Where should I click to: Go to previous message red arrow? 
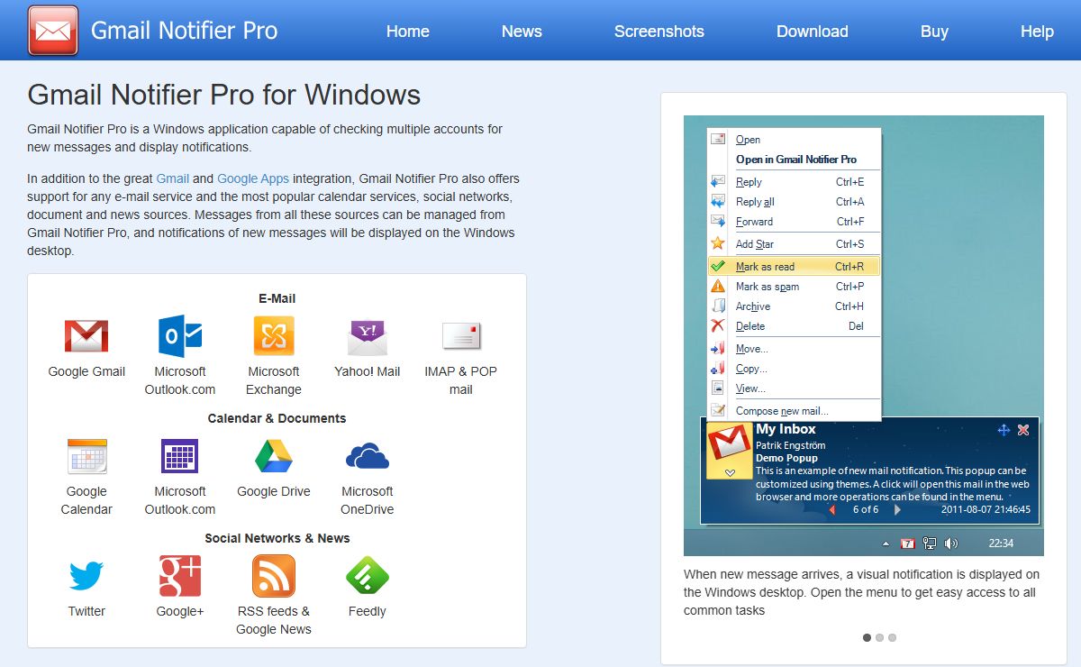pos(832,509)
